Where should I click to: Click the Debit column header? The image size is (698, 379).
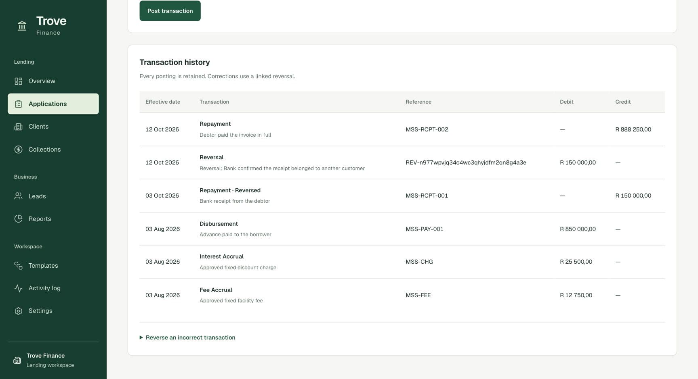click(x=566, y=102)
